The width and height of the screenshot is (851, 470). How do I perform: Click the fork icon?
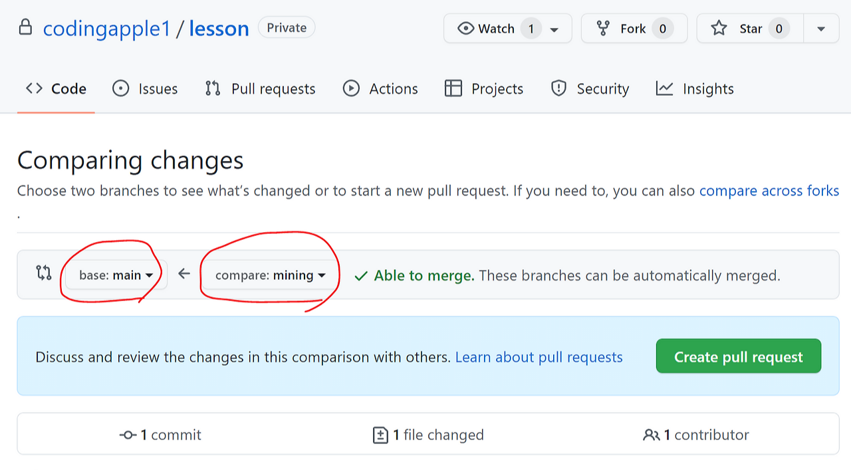[603, 29]
